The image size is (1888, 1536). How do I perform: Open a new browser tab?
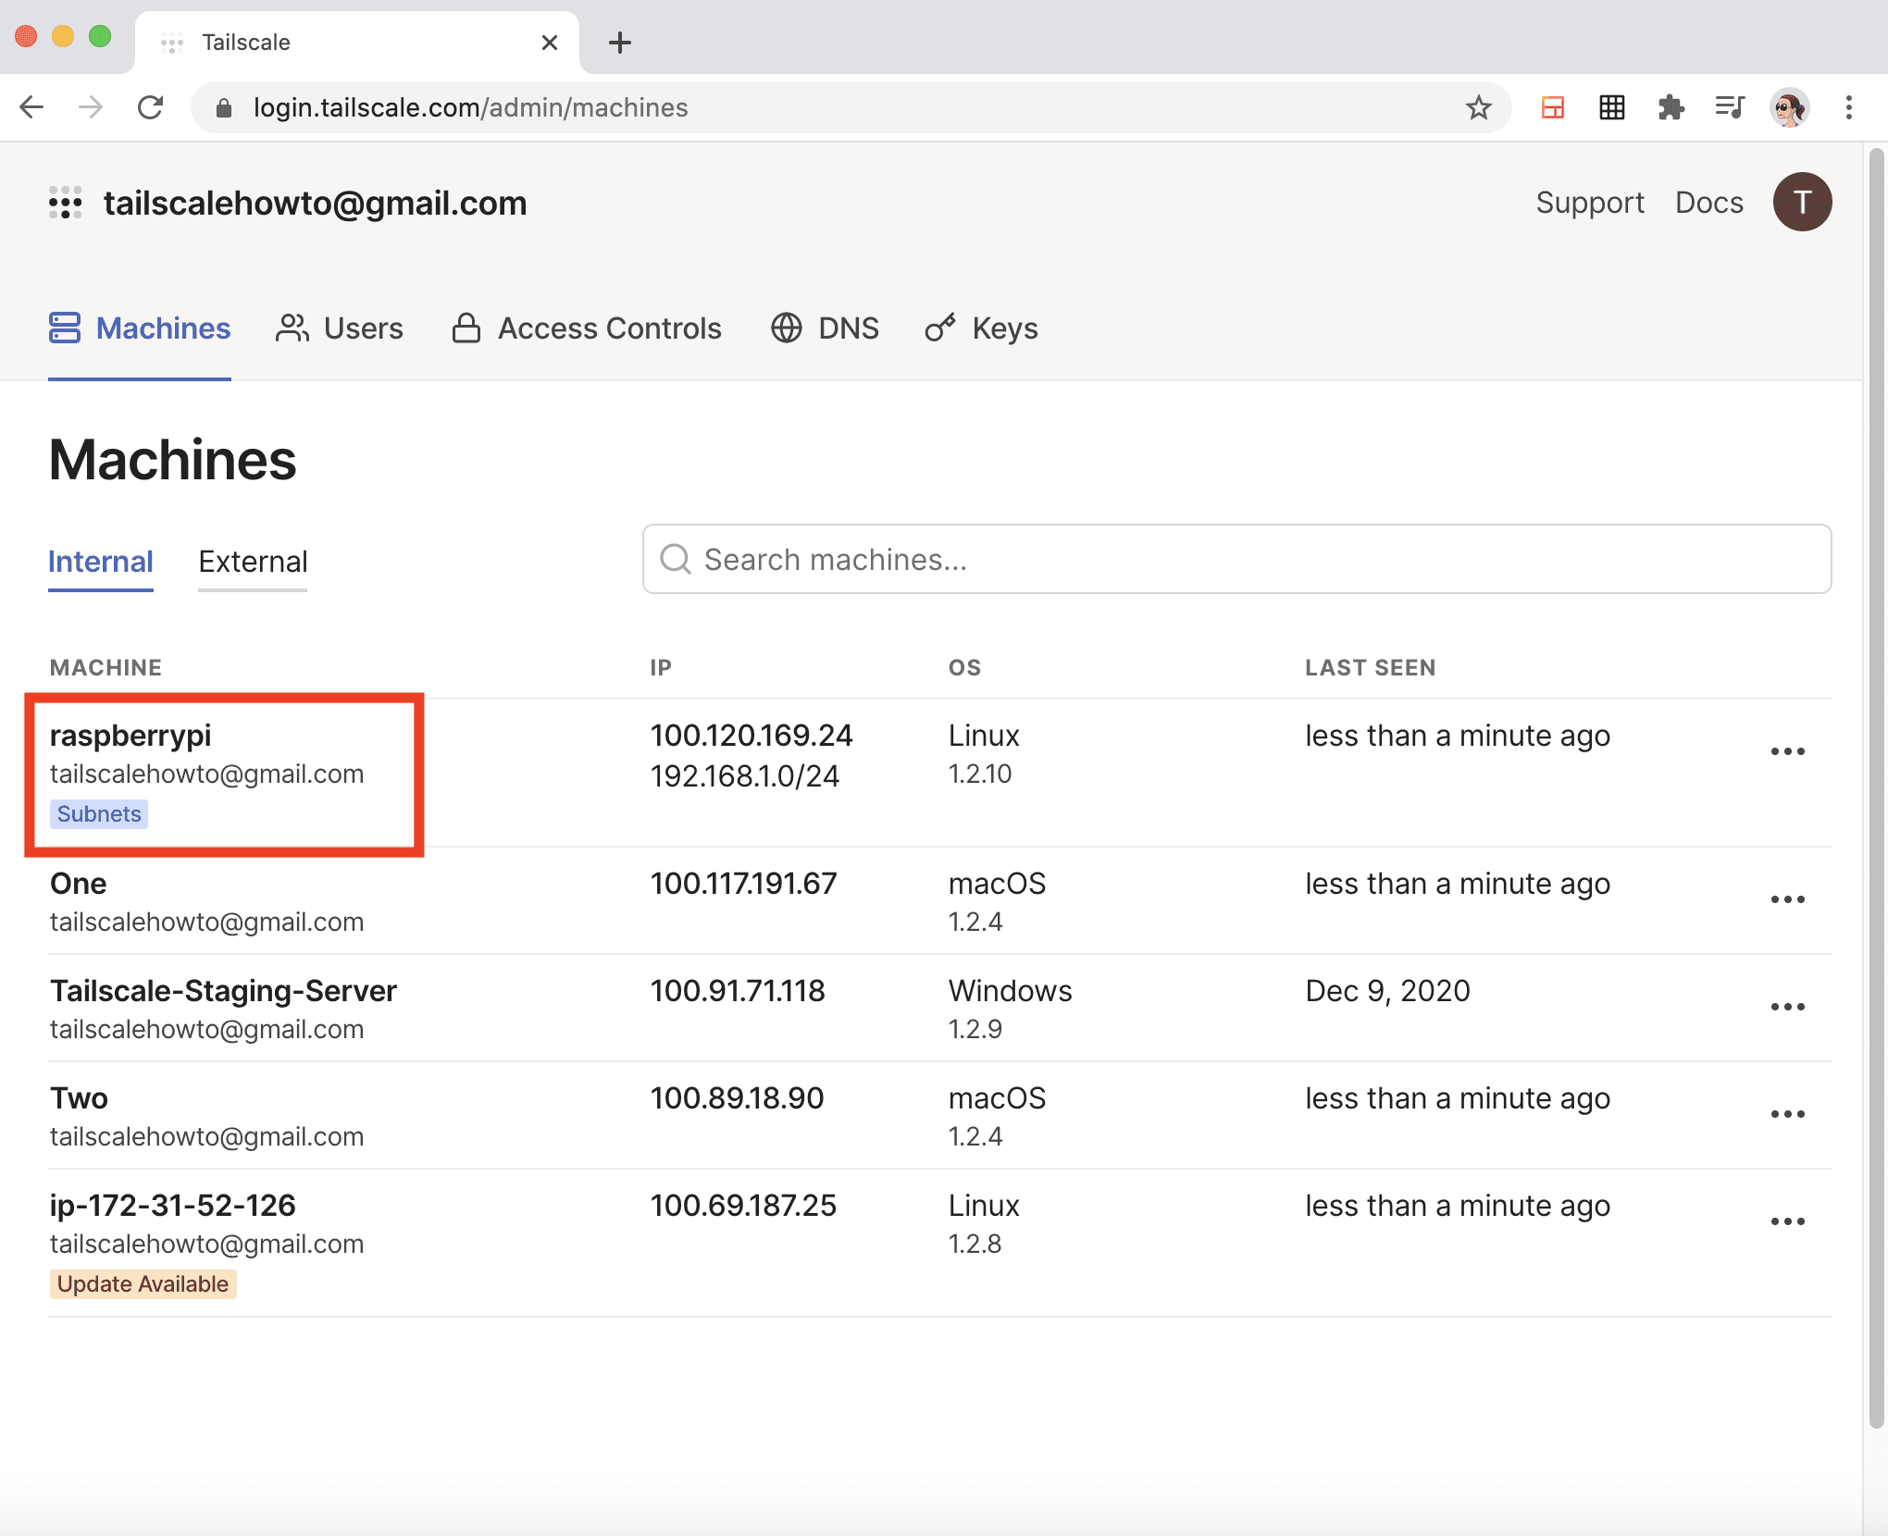tap(619, 43)
